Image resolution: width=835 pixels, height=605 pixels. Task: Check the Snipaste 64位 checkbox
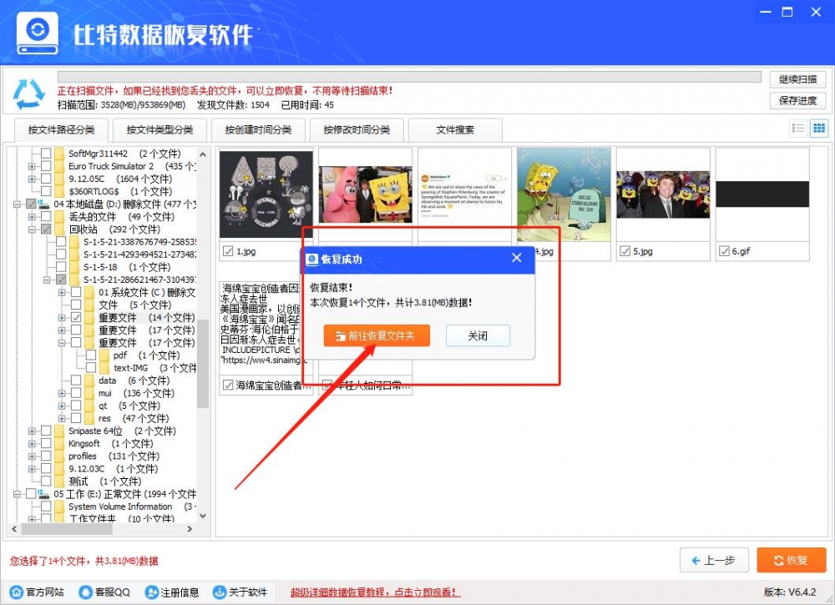(x=46, y=431)
